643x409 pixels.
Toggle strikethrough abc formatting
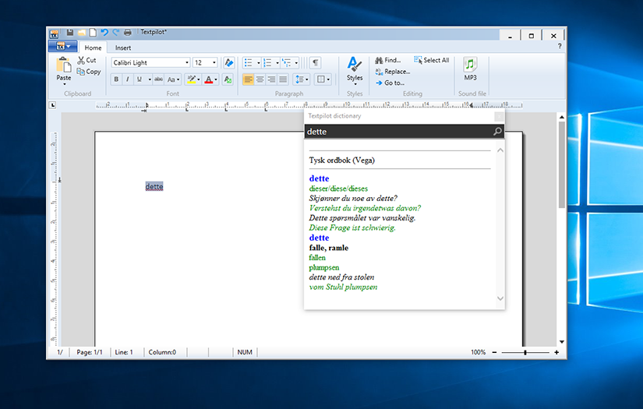159,79
